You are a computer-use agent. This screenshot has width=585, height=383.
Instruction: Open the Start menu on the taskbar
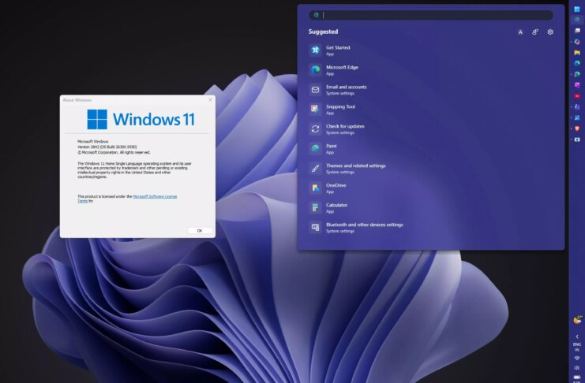[577, 9]
